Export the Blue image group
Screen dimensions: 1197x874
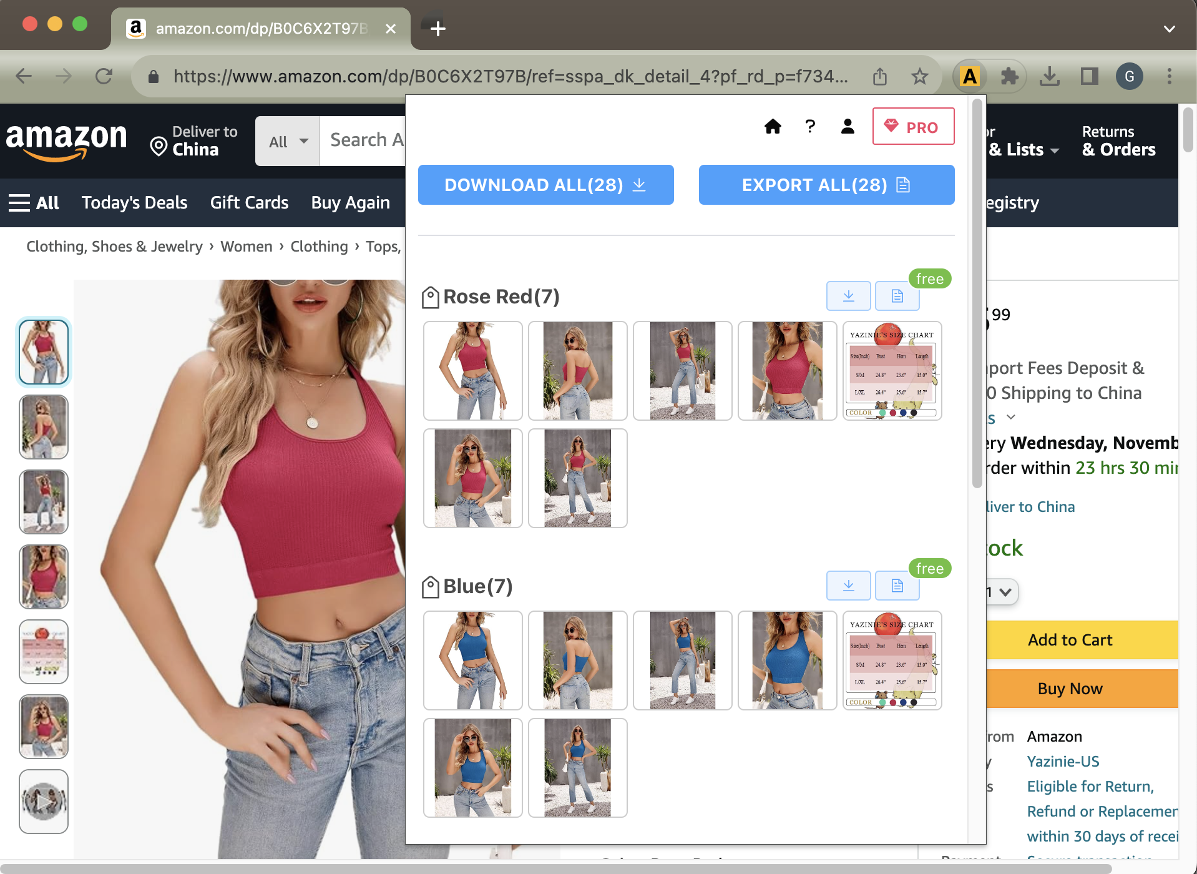pos(897,585)
